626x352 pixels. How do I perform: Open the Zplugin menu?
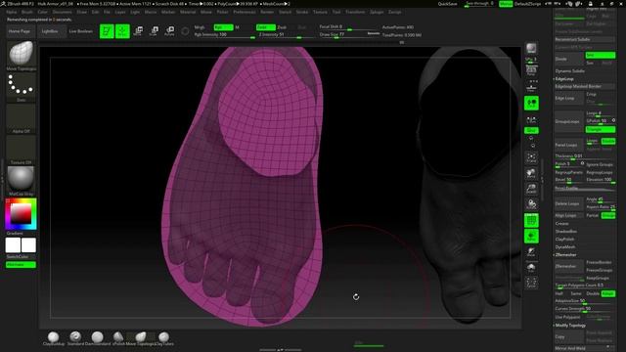click(x=377, y=12)
